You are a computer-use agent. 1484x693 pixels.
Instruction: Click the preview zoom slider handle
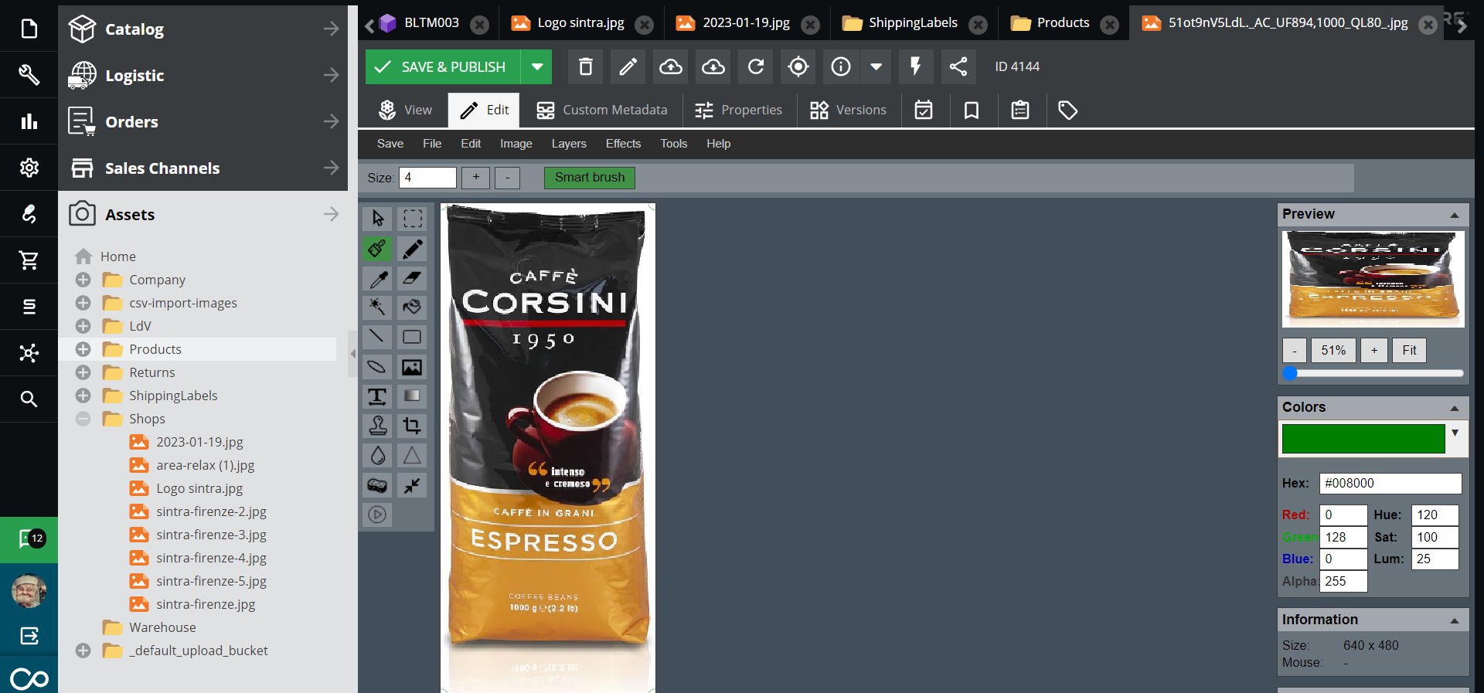tap(1290, 374)
